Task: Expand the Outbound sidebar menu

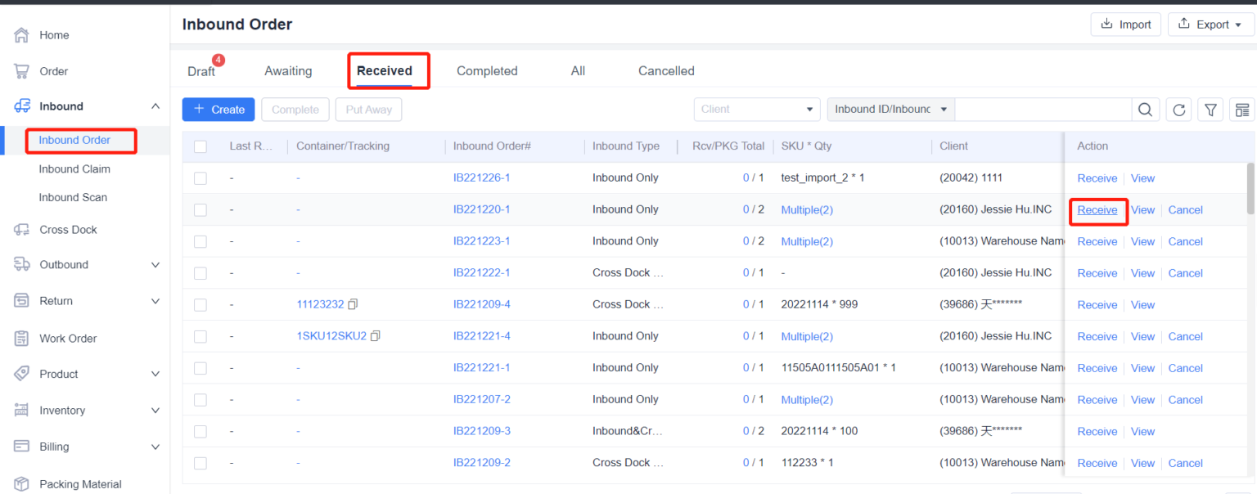Action: point(65,264)
